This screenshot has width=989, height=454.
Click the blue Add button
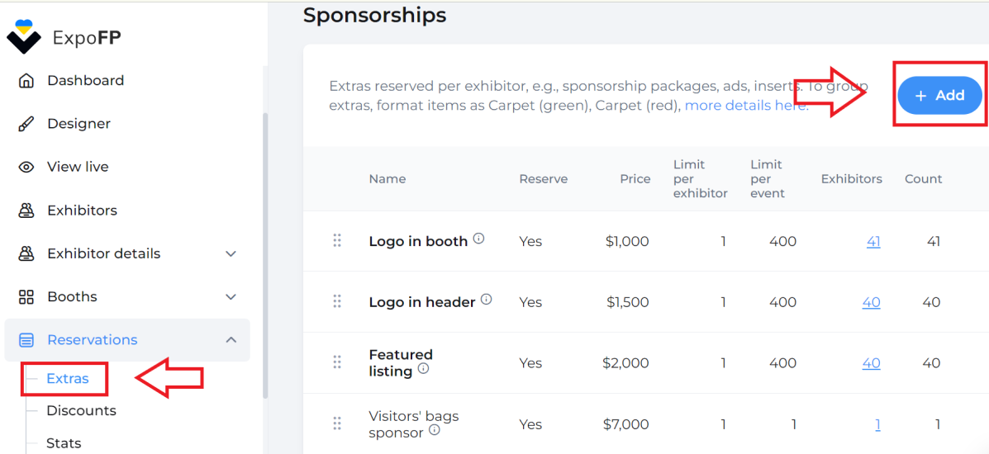click(x=939, y=96)
